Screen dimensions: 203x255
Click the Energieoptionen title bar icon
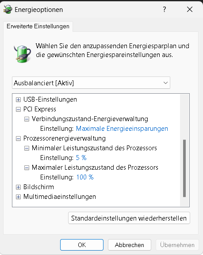(x=8, y=9)
